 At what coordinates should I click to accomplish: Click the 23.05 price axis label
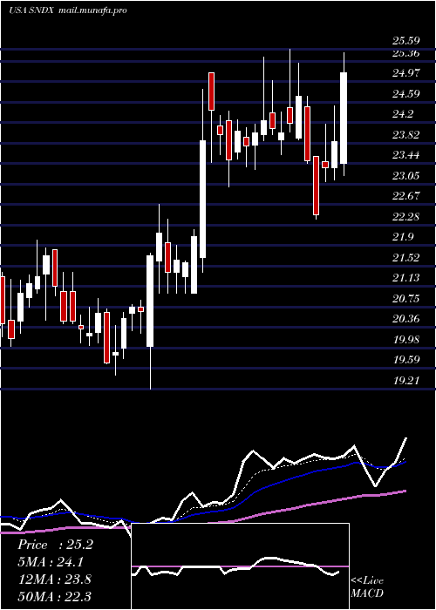coord(405,176)
